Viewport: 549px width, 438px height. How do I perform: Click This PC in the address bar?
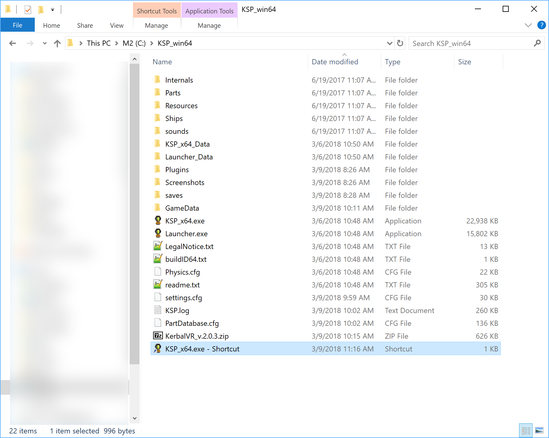[99, 43]
